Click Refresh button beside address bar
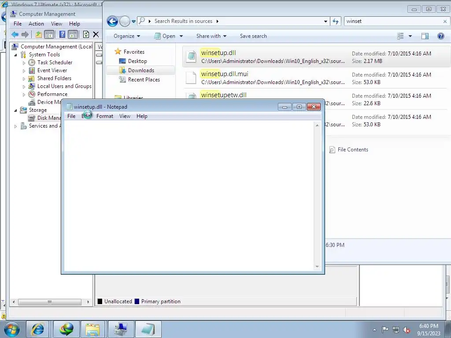The height and width of the screenshot is (338, 451). coord(335,21)
